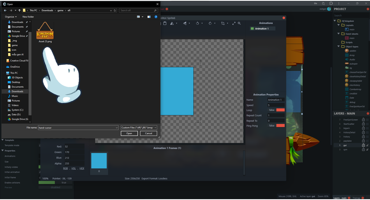Enable visibility checkbox for bigwin layer
The width and height of the screenshot is (370, 200).
click(x=368, y=128)
